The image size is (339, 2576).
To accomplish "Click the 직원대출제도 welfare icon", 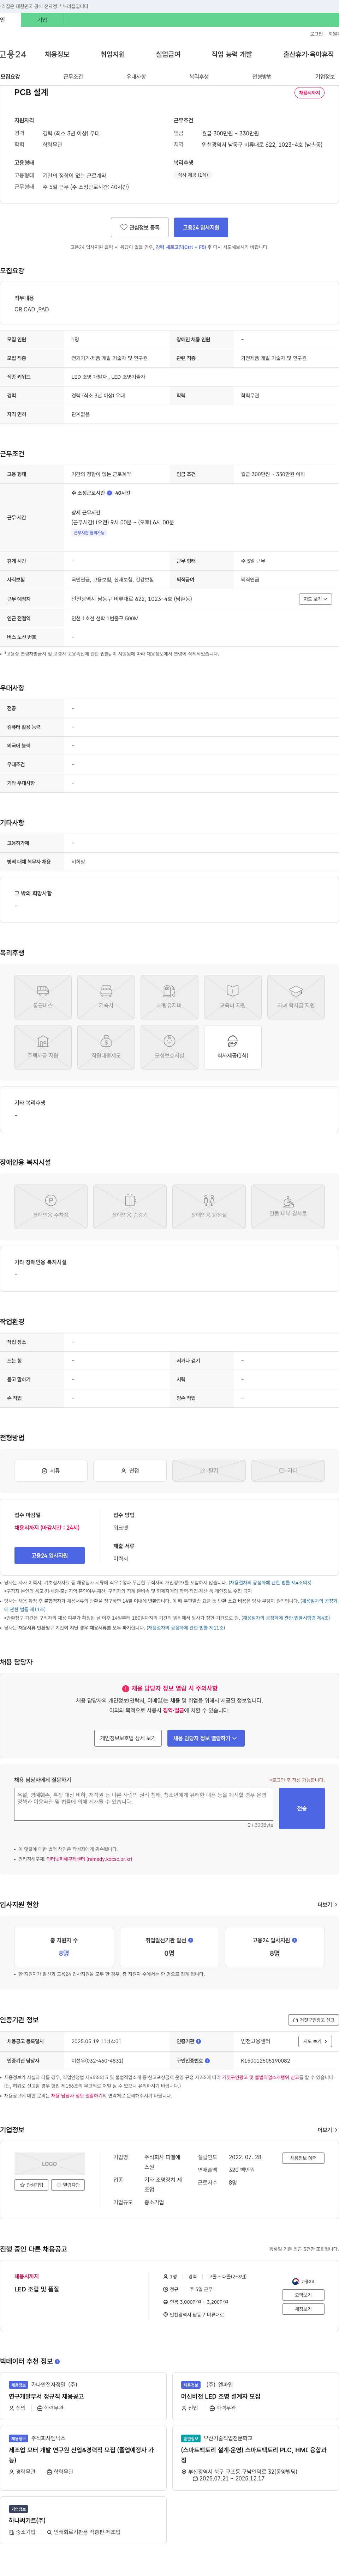I will coord(106,1047).
